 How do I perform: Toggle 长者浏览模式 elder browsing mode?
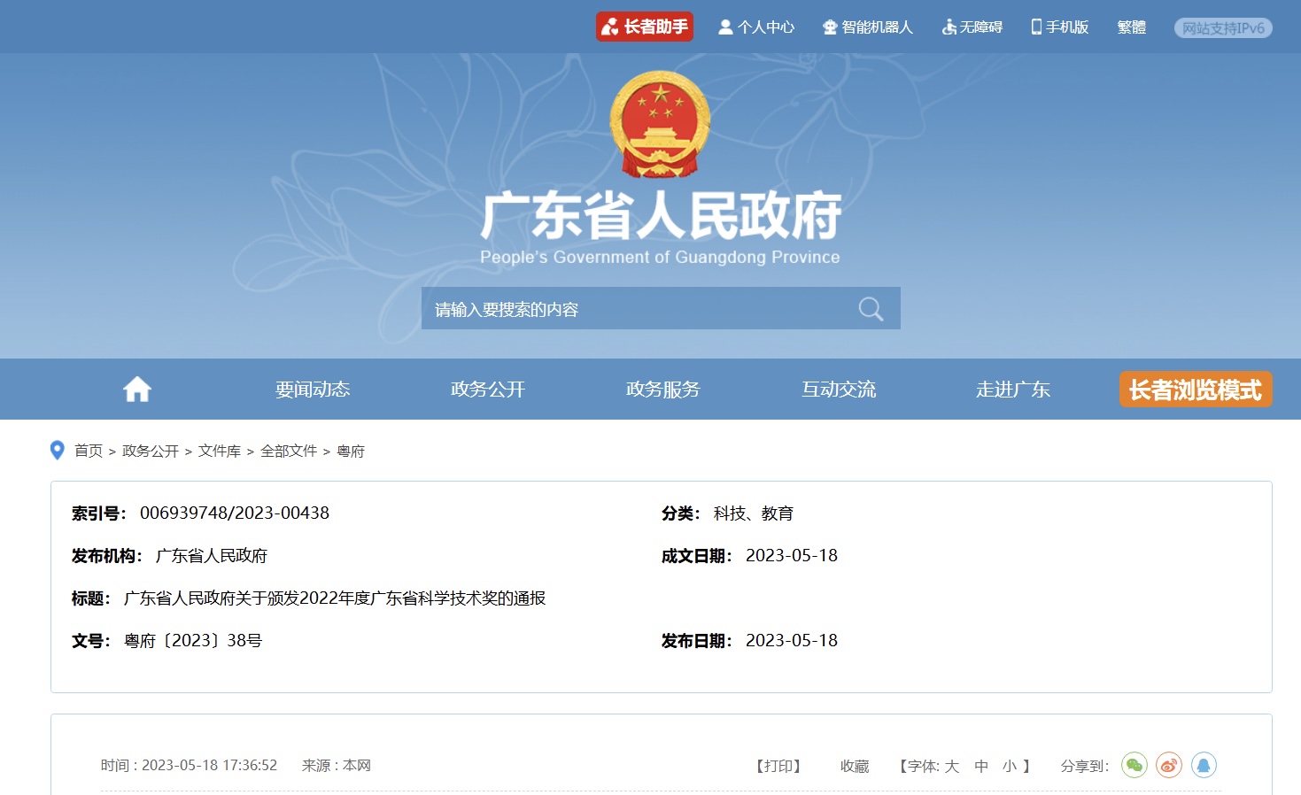[x=1195, y=390]
